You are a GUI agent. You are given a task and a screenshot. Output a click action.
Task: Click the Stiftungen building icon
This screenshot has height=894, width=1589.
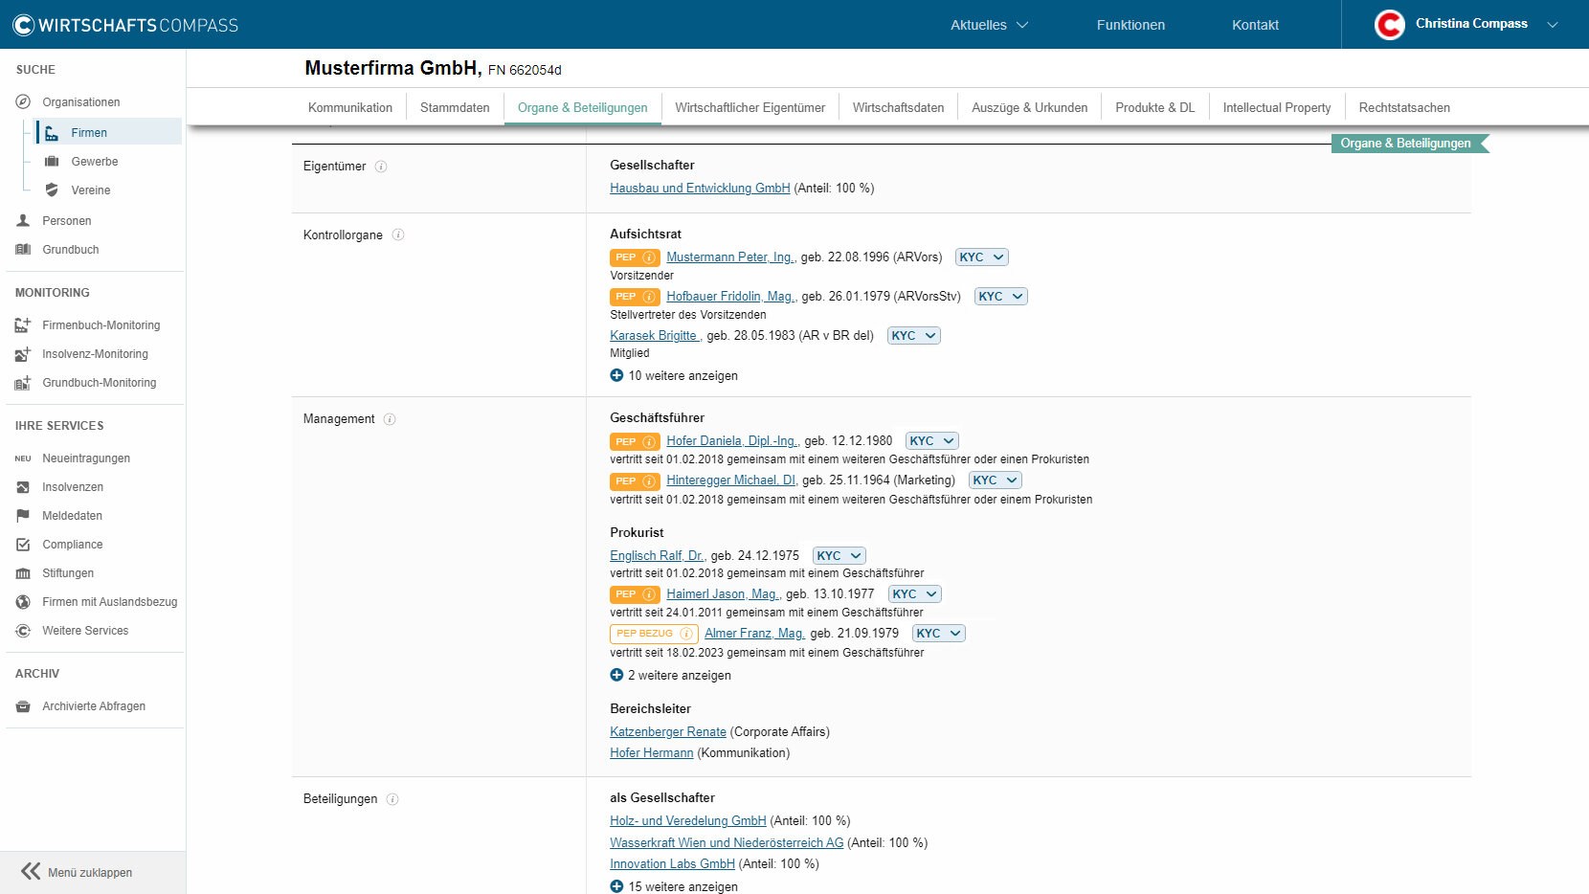tap(23, 572)
